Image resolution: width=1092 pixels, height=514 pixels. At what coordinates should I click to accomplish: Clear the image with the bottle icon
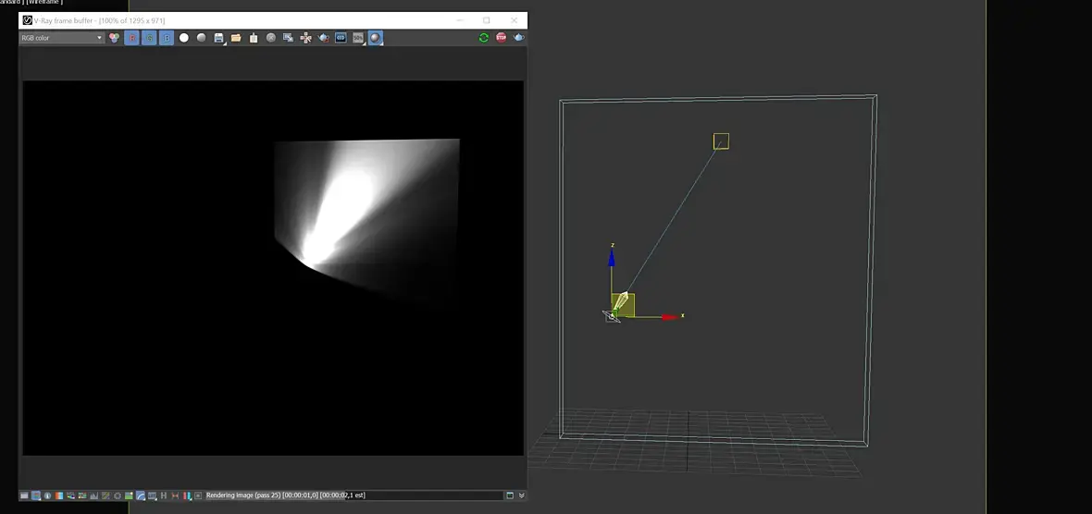254,38
